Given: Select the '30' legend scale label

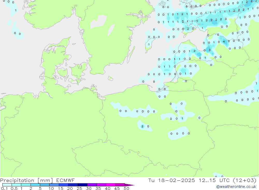Looking at the screenshot, I should tap(89, 188).
